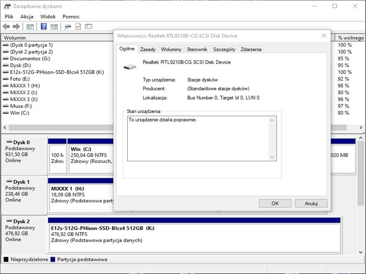This screenshot has width=366, height=274.
Task: Click the disk drive icon in properties dialog
Action: tap(130, 67)
